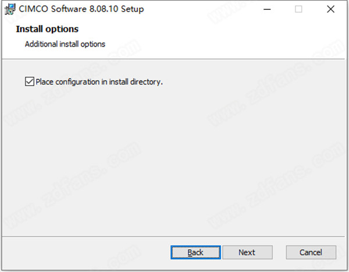Click the checkmark box beside Place configuration
Viewport: 349px width, 272px height.
[30, 82]
